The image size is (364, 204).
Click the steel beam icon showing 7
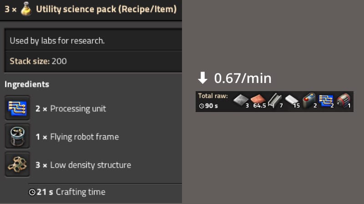[274, 101]
